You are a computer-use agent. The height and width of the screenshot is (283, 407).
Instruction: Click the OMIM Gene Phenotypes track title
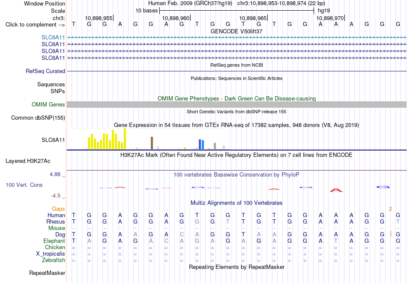[x=237, y=99]
